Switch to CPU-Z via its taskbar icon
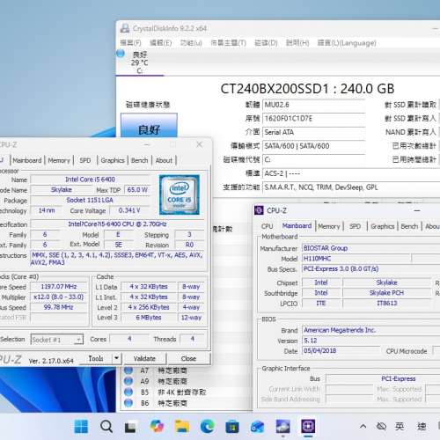 (308, 426)
